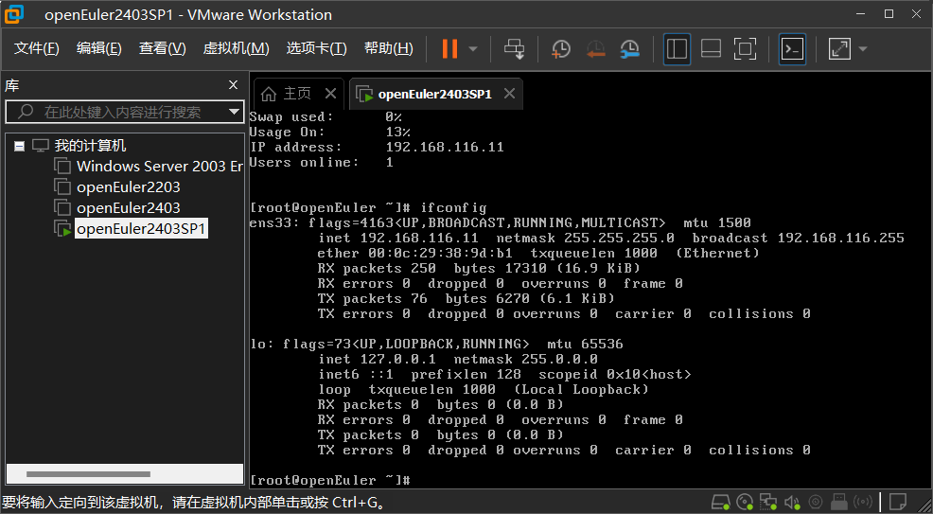This screenshot has width=933, height=514.
Task: Select 我的计算机 in the library tree
Action: click(x=91, y=146)
